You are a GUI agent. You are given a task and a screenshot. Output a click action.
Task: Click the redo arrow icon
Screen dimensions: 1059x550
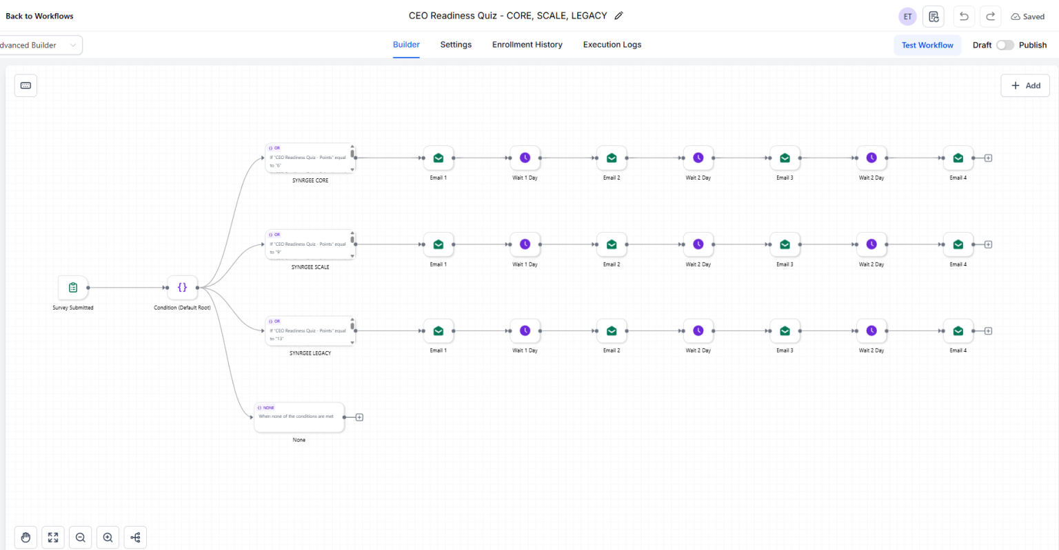click(991, 17)
